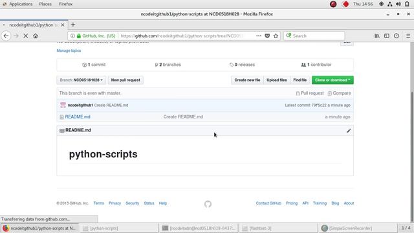The image size is (414, 233).
Task: View the 2 branches link
Action: pos(168,65)
